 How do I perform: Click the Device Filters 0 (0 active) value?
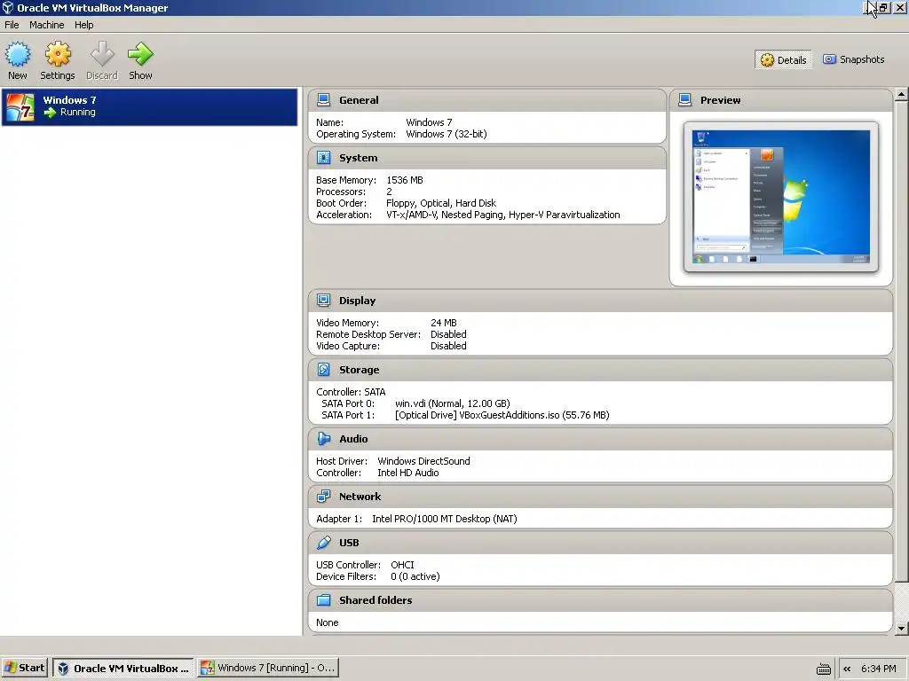415,576
